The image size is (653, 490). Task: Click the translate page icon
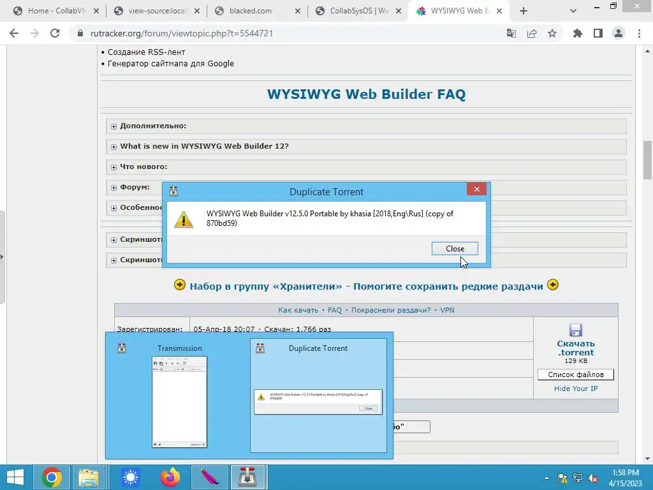[x=511, y=33]
